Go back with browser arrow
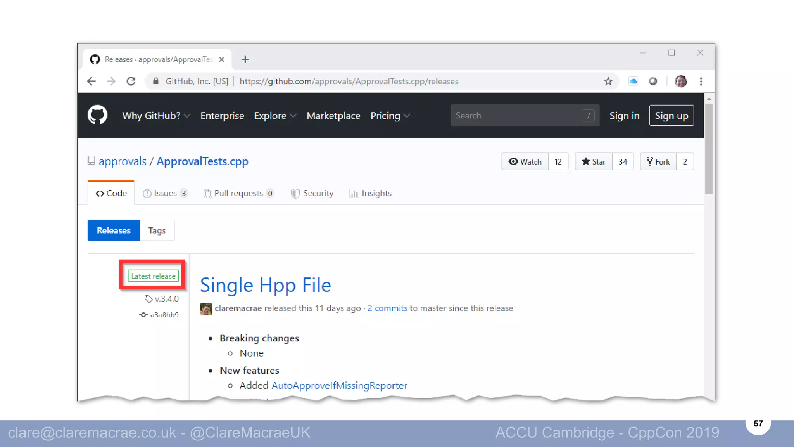Screen dimensions: 794x447 tap(91, 81)
